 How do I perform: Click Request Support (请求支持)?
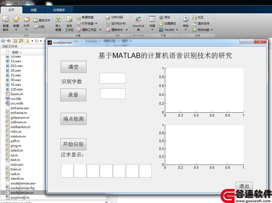(x=201, y=24)
